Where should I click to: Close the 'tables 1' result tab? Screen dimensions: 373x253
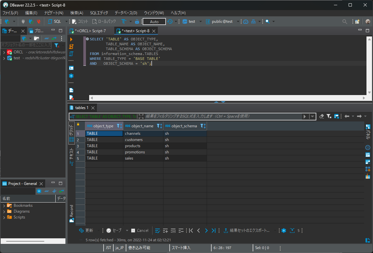pyautogui.click(x=93, y=108)
